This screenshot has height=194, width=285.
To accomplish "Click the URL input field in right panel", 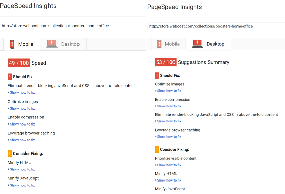I will click(216, 26).
